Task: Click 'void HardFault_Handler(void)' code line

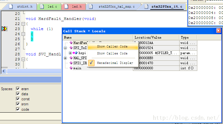Action: click(x=61, y=19)
